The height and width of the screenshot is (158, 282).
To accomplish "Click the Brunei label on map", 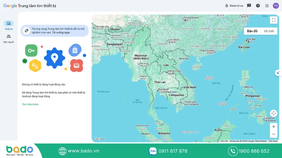I will tap(218, 130).
